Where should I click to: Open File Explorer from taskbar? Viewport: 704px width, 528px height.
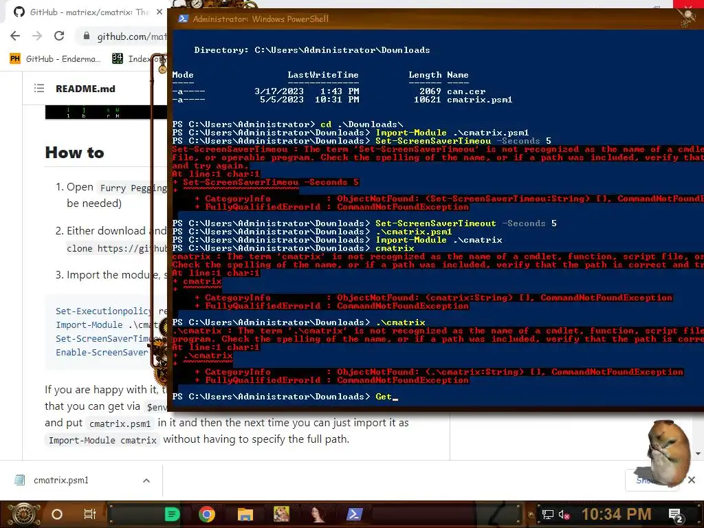coord(245,514)
